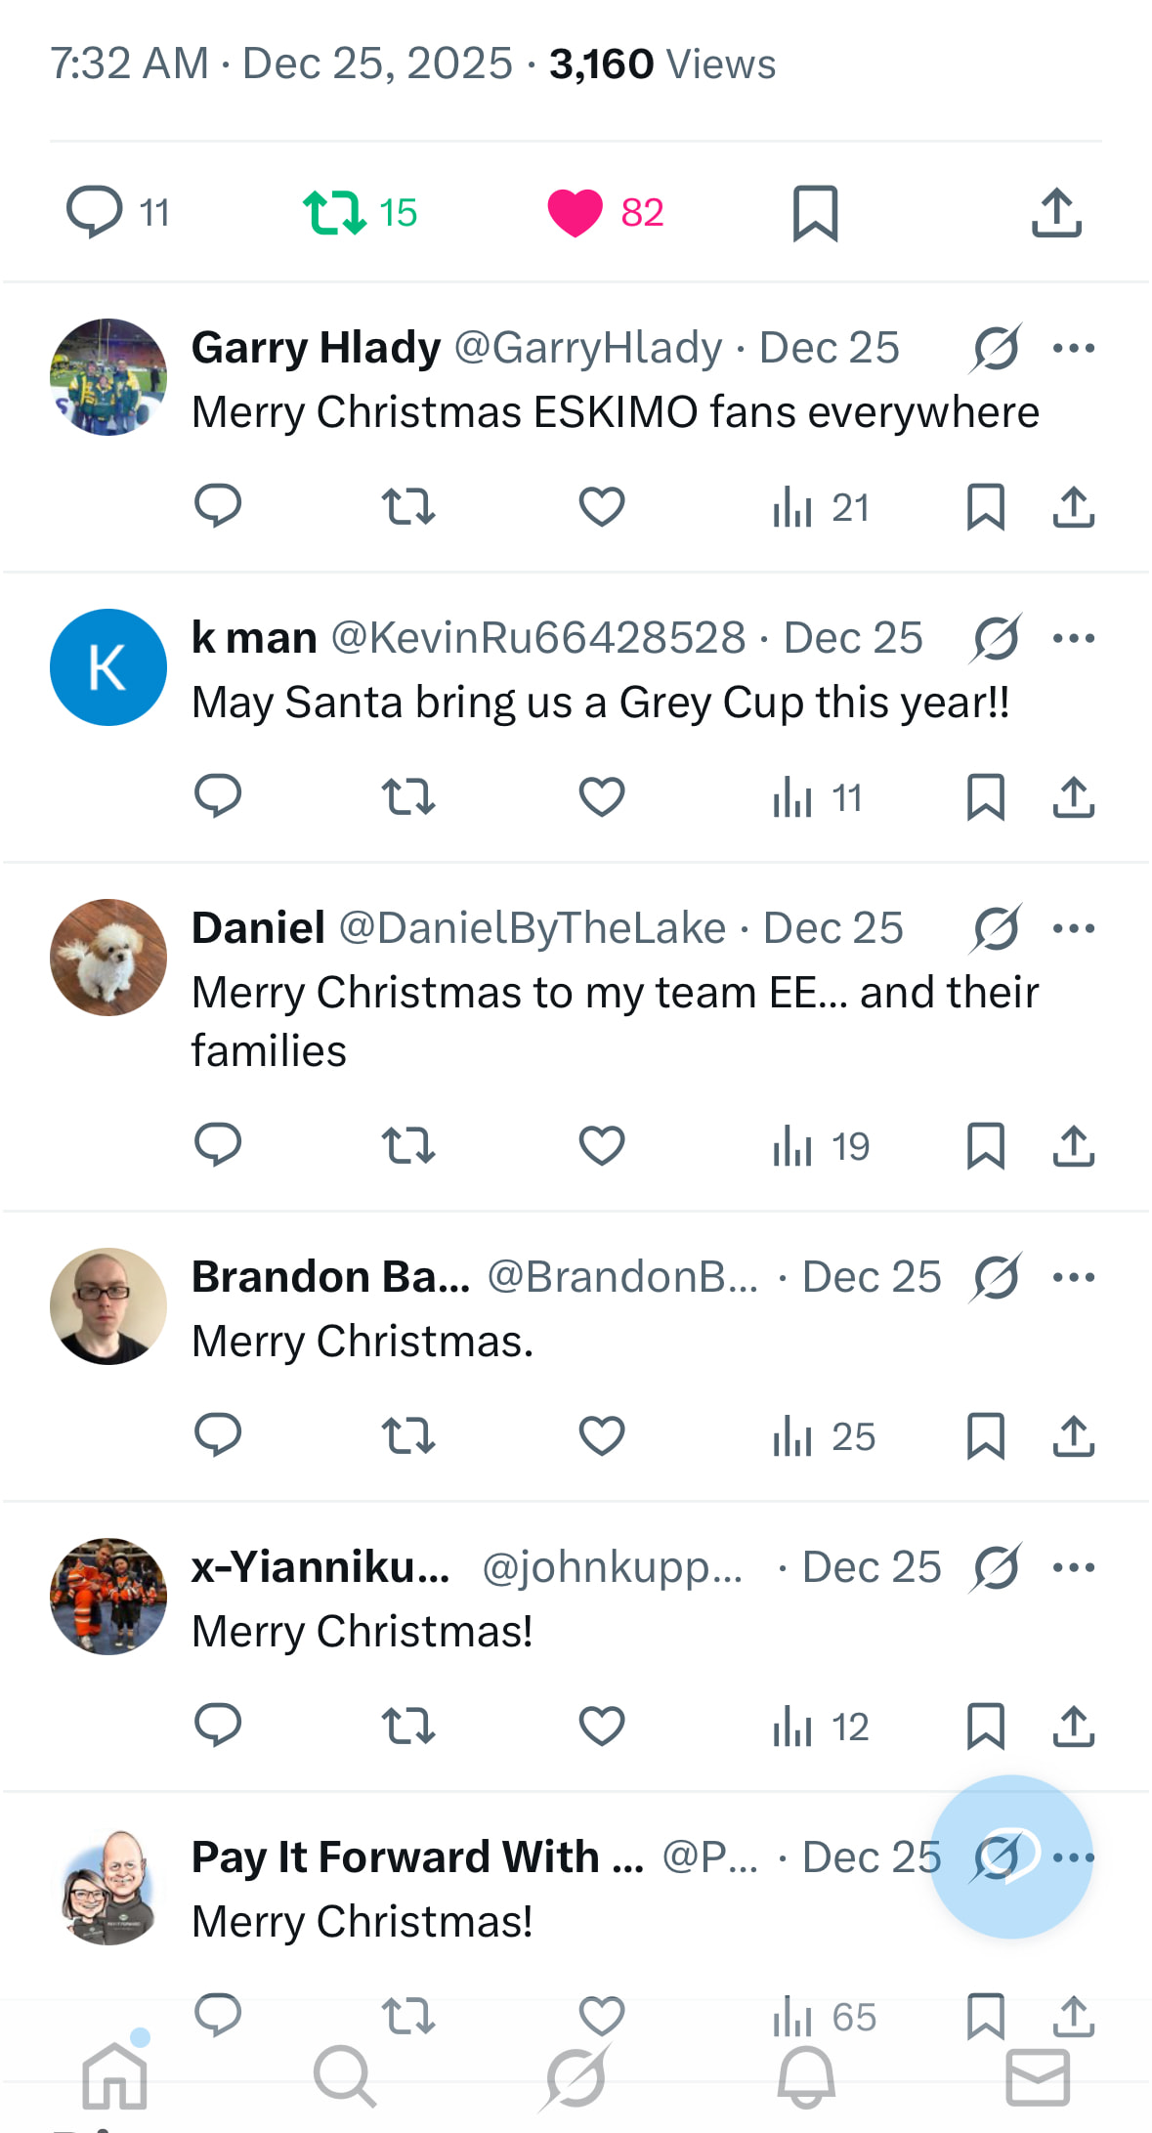Open the share menu on the main post
Screen dimensions: 1152x2133
tap(1056, 213)
